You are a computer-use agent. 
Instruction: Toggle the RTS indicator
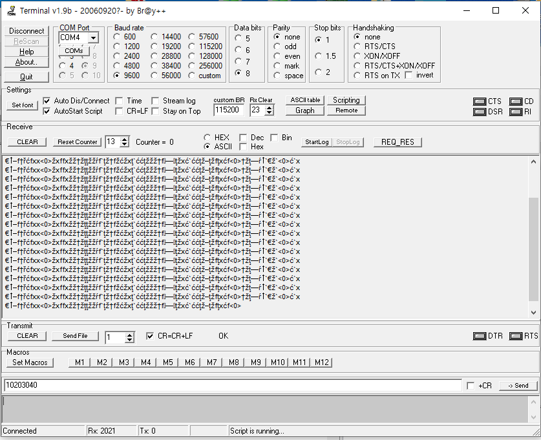coord(515,336)
